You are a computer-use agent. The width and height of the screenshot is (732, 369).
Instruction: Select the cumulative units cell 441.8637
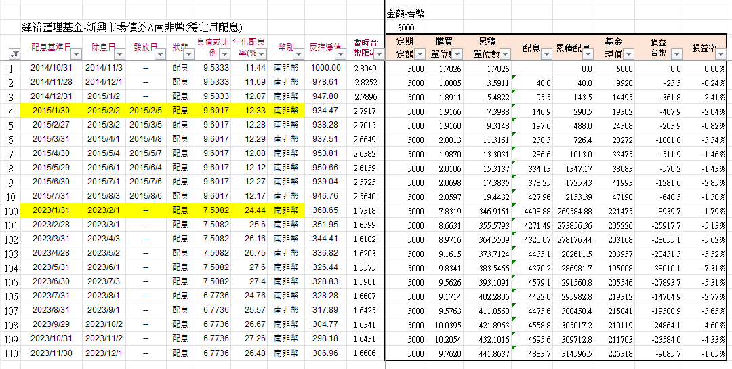(x=487, y=353)
